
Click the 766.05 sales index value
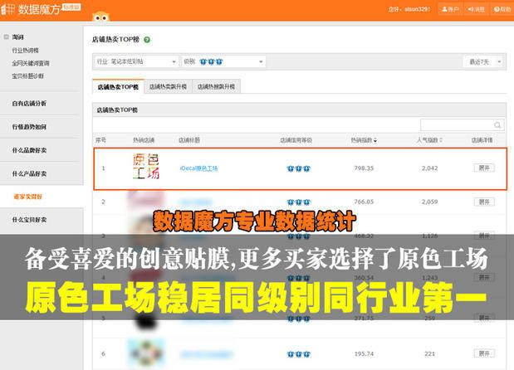tap(364, 202)
